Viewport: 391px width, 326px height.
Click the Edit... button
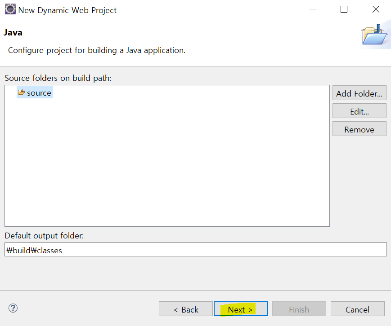pyautogui.click(x=360, y=111)
